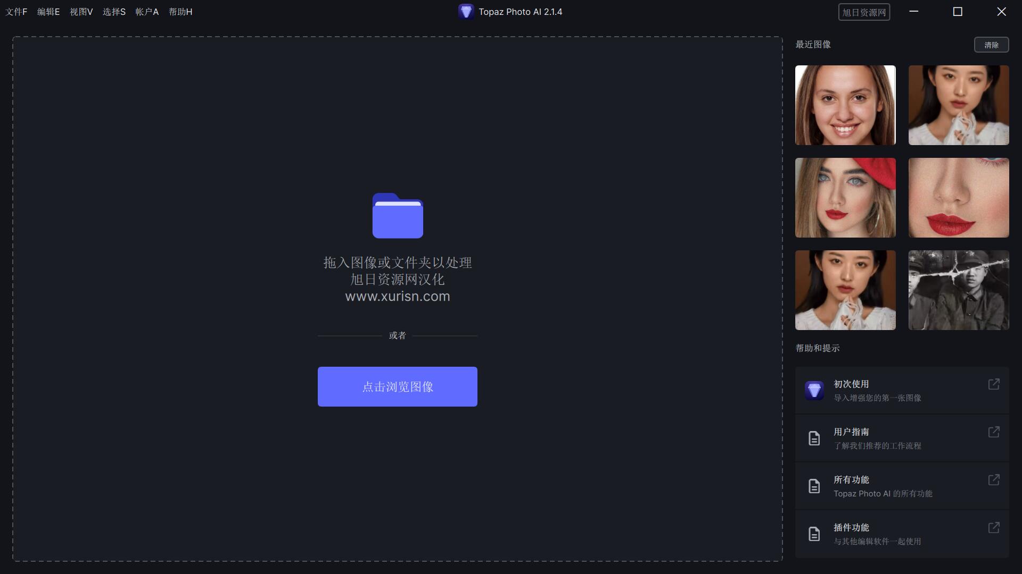This screenshot has width=1022, height=574.
Task: Click the 旭日资源网 button in title bar
Action: click(x=864, y=12)
